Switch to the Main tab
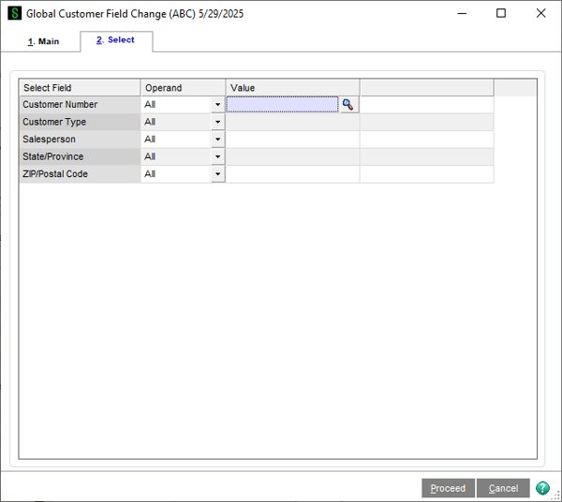Screen dimensions: 562x502 tap(42, 41)
